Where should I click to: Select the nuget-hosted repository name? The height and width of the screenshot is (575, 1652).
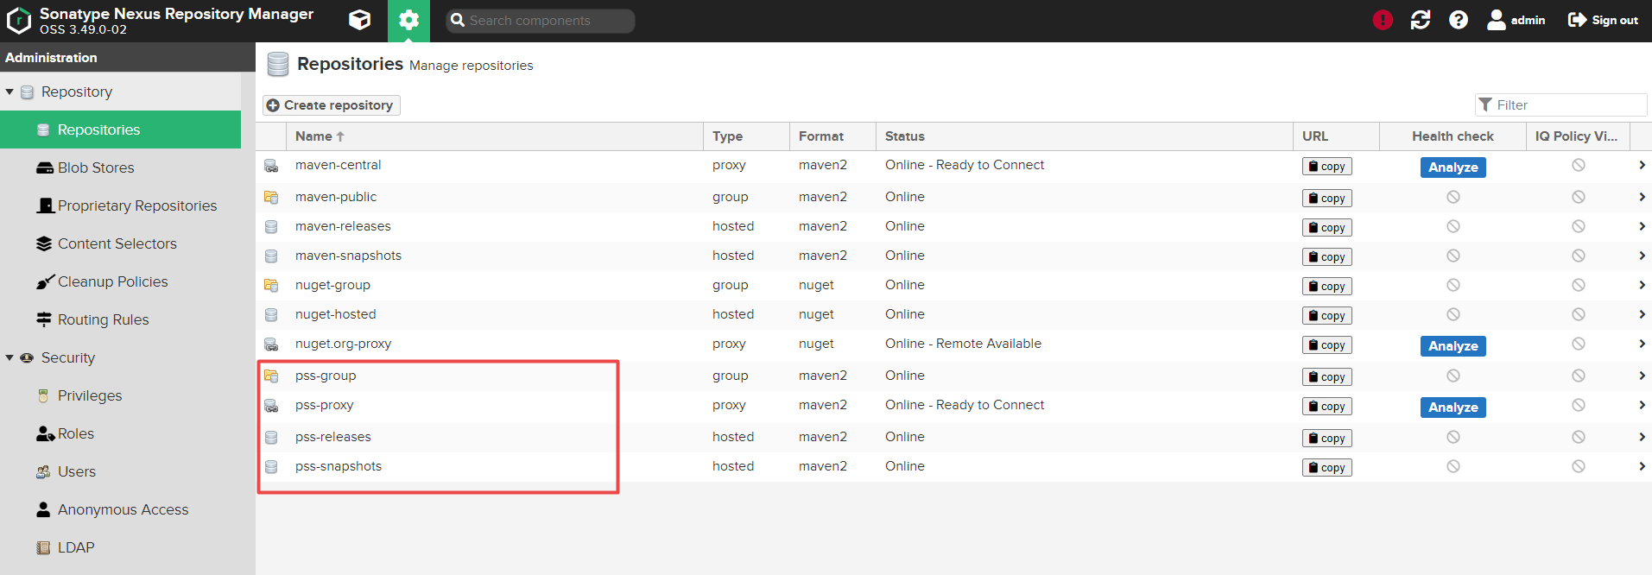336,314
